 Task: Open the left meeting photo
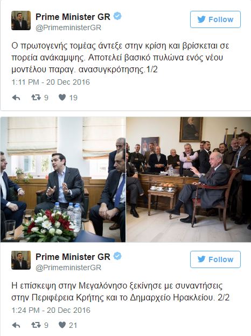63,180
